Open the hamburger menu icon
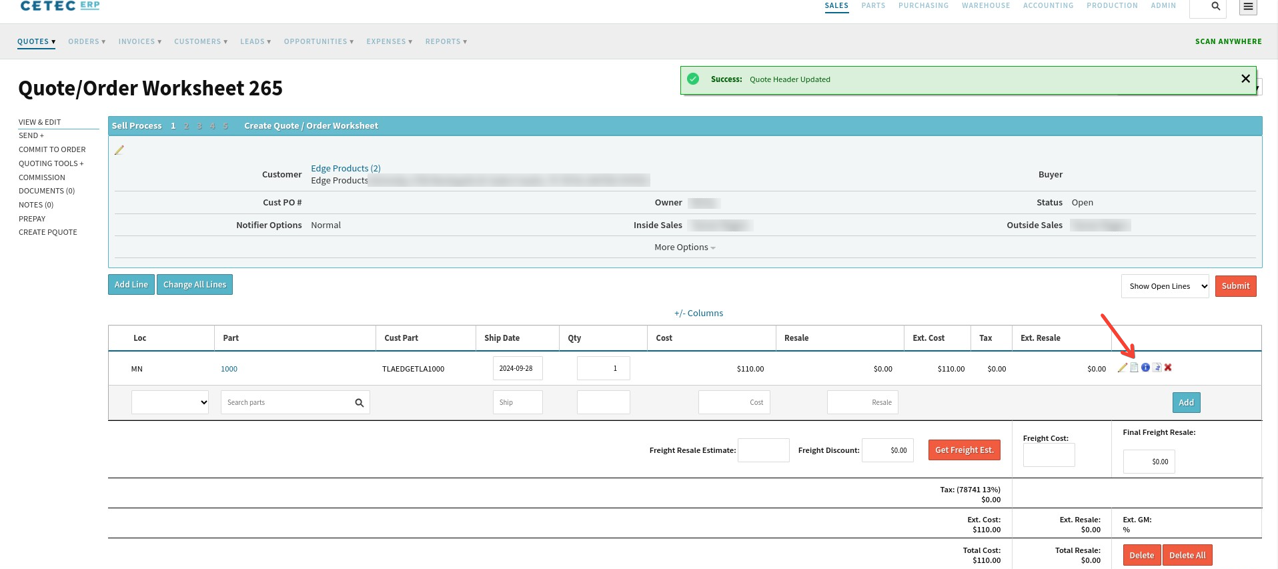This screenshot has height=569, width=1278. tap(1249, 6)
